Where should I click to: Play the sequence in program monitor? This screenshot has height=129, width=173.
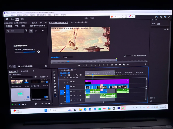[x=99, y=65]
